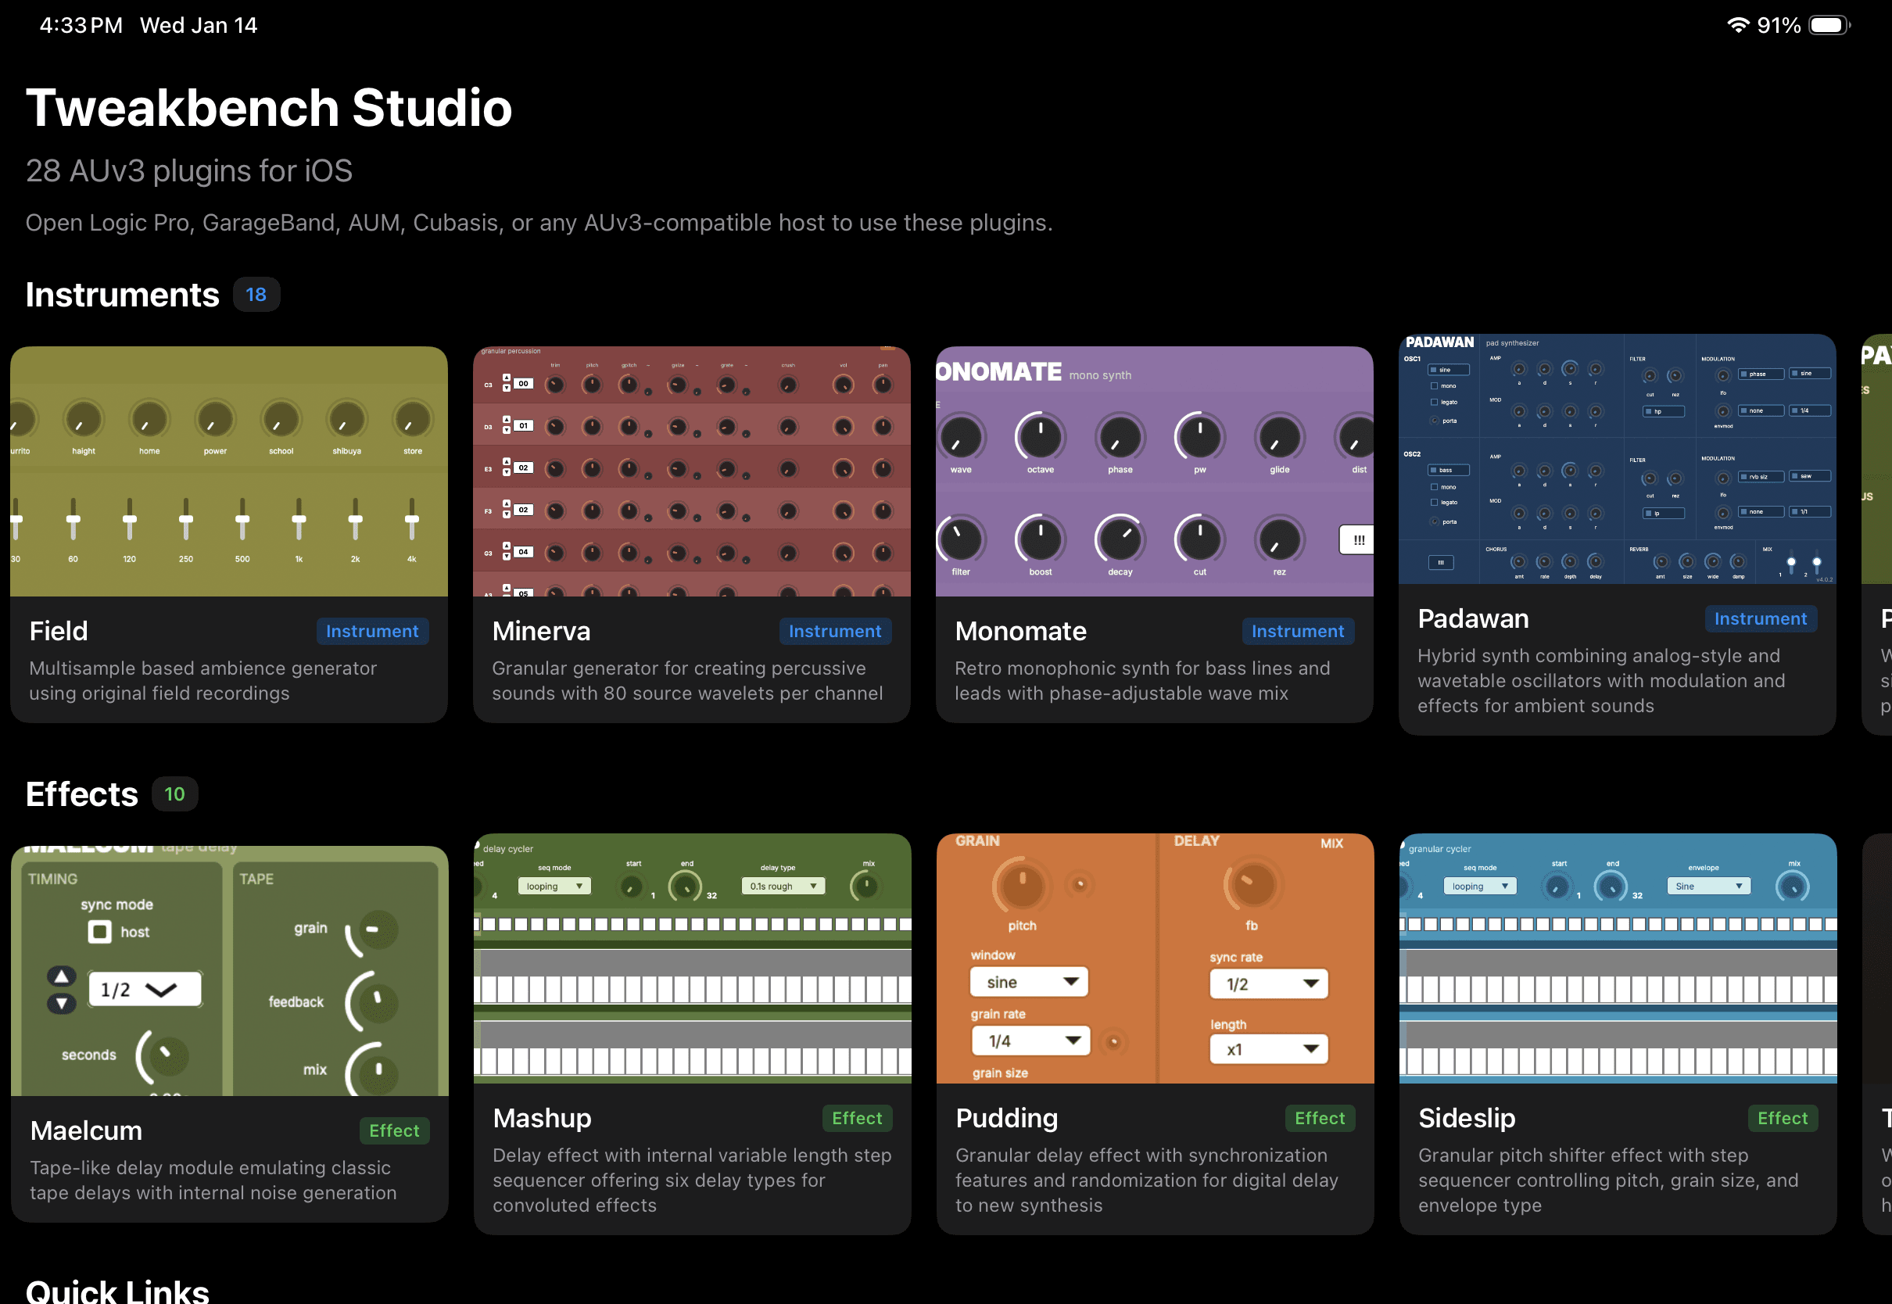The height and width of the screenshot is (1304, 1892).
Task: Click the home knob in Field preview
Action: tap(149, 420)
